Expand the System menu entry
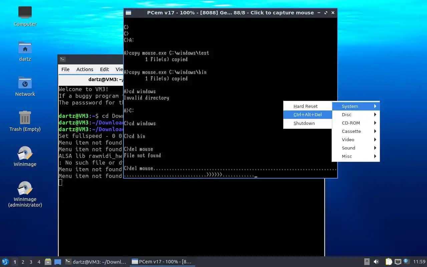427x267 pixels. (356, 106)
